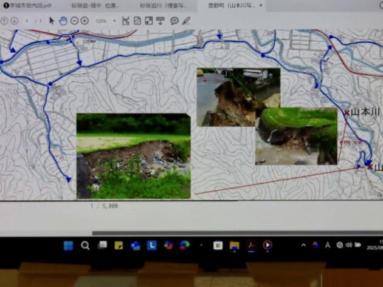Add a comment with speech bubble tool
The height and width of the screenshot is (287, 383).
174,21
